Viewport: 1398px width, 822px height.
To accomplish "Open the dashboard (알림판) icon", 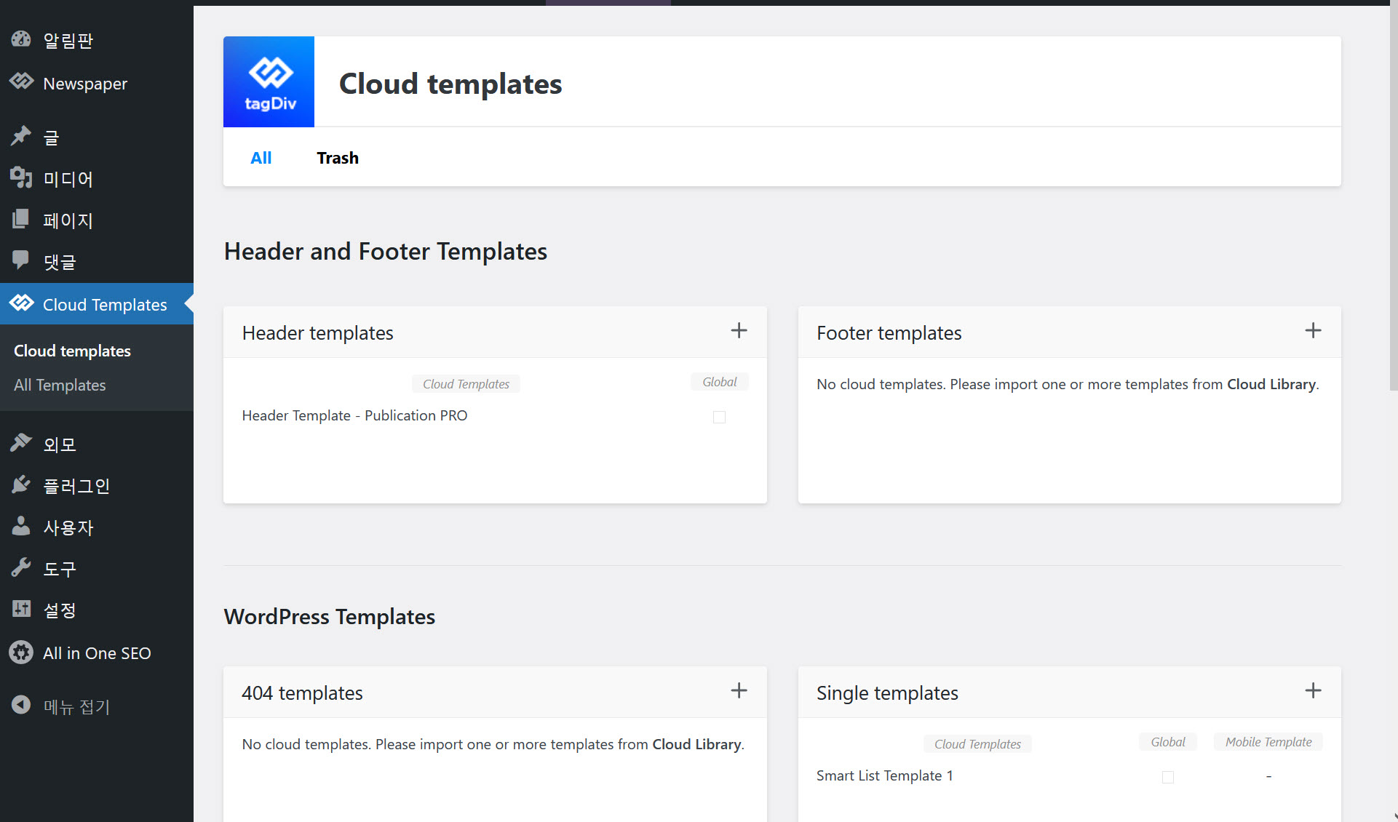I will pyautogui.click(x=21, y=39).
